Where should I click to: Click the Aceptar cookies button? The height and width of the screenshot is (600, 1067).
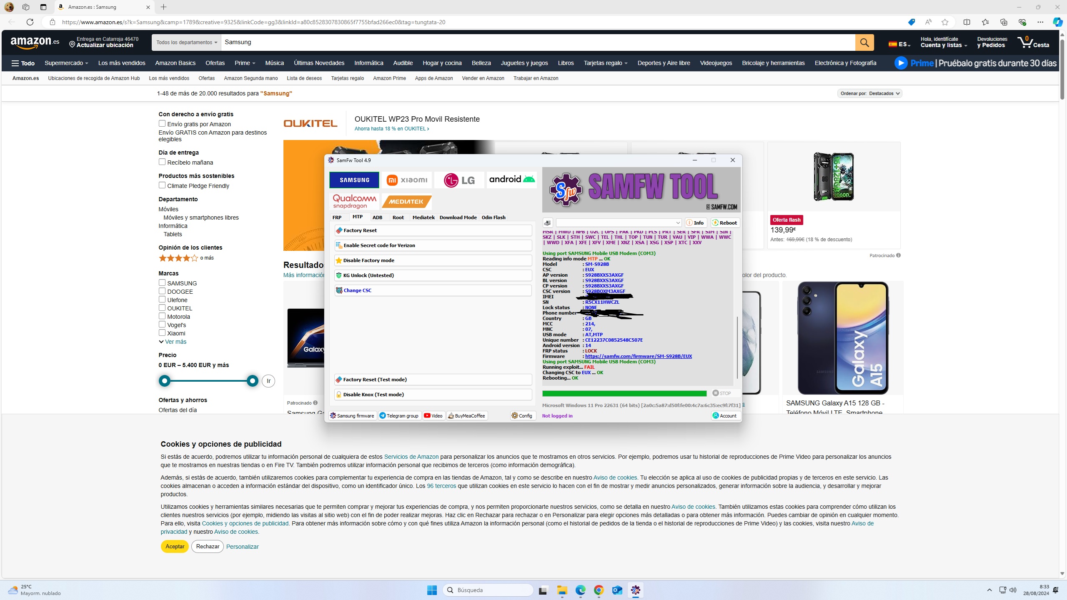click(x=175, y=547)
